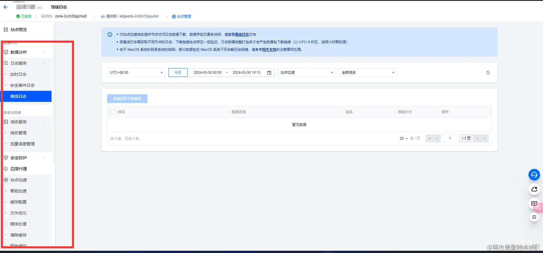
Task: Click the 批量获取下载链接 button
Action: [x=127, y=99]
